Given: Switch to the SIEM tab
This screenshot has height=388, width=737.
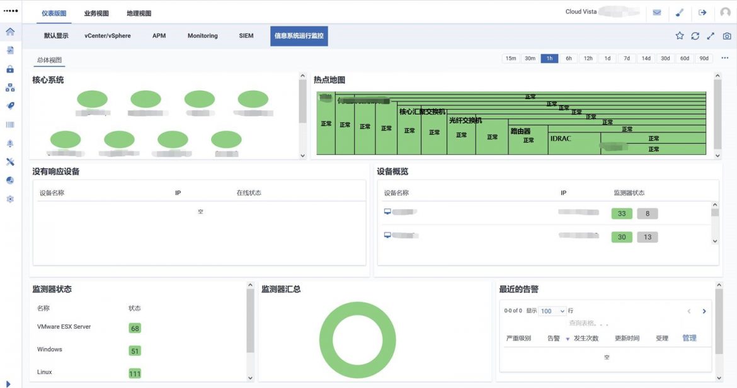Looking at the screenshot, I should (x=246, y=36).
